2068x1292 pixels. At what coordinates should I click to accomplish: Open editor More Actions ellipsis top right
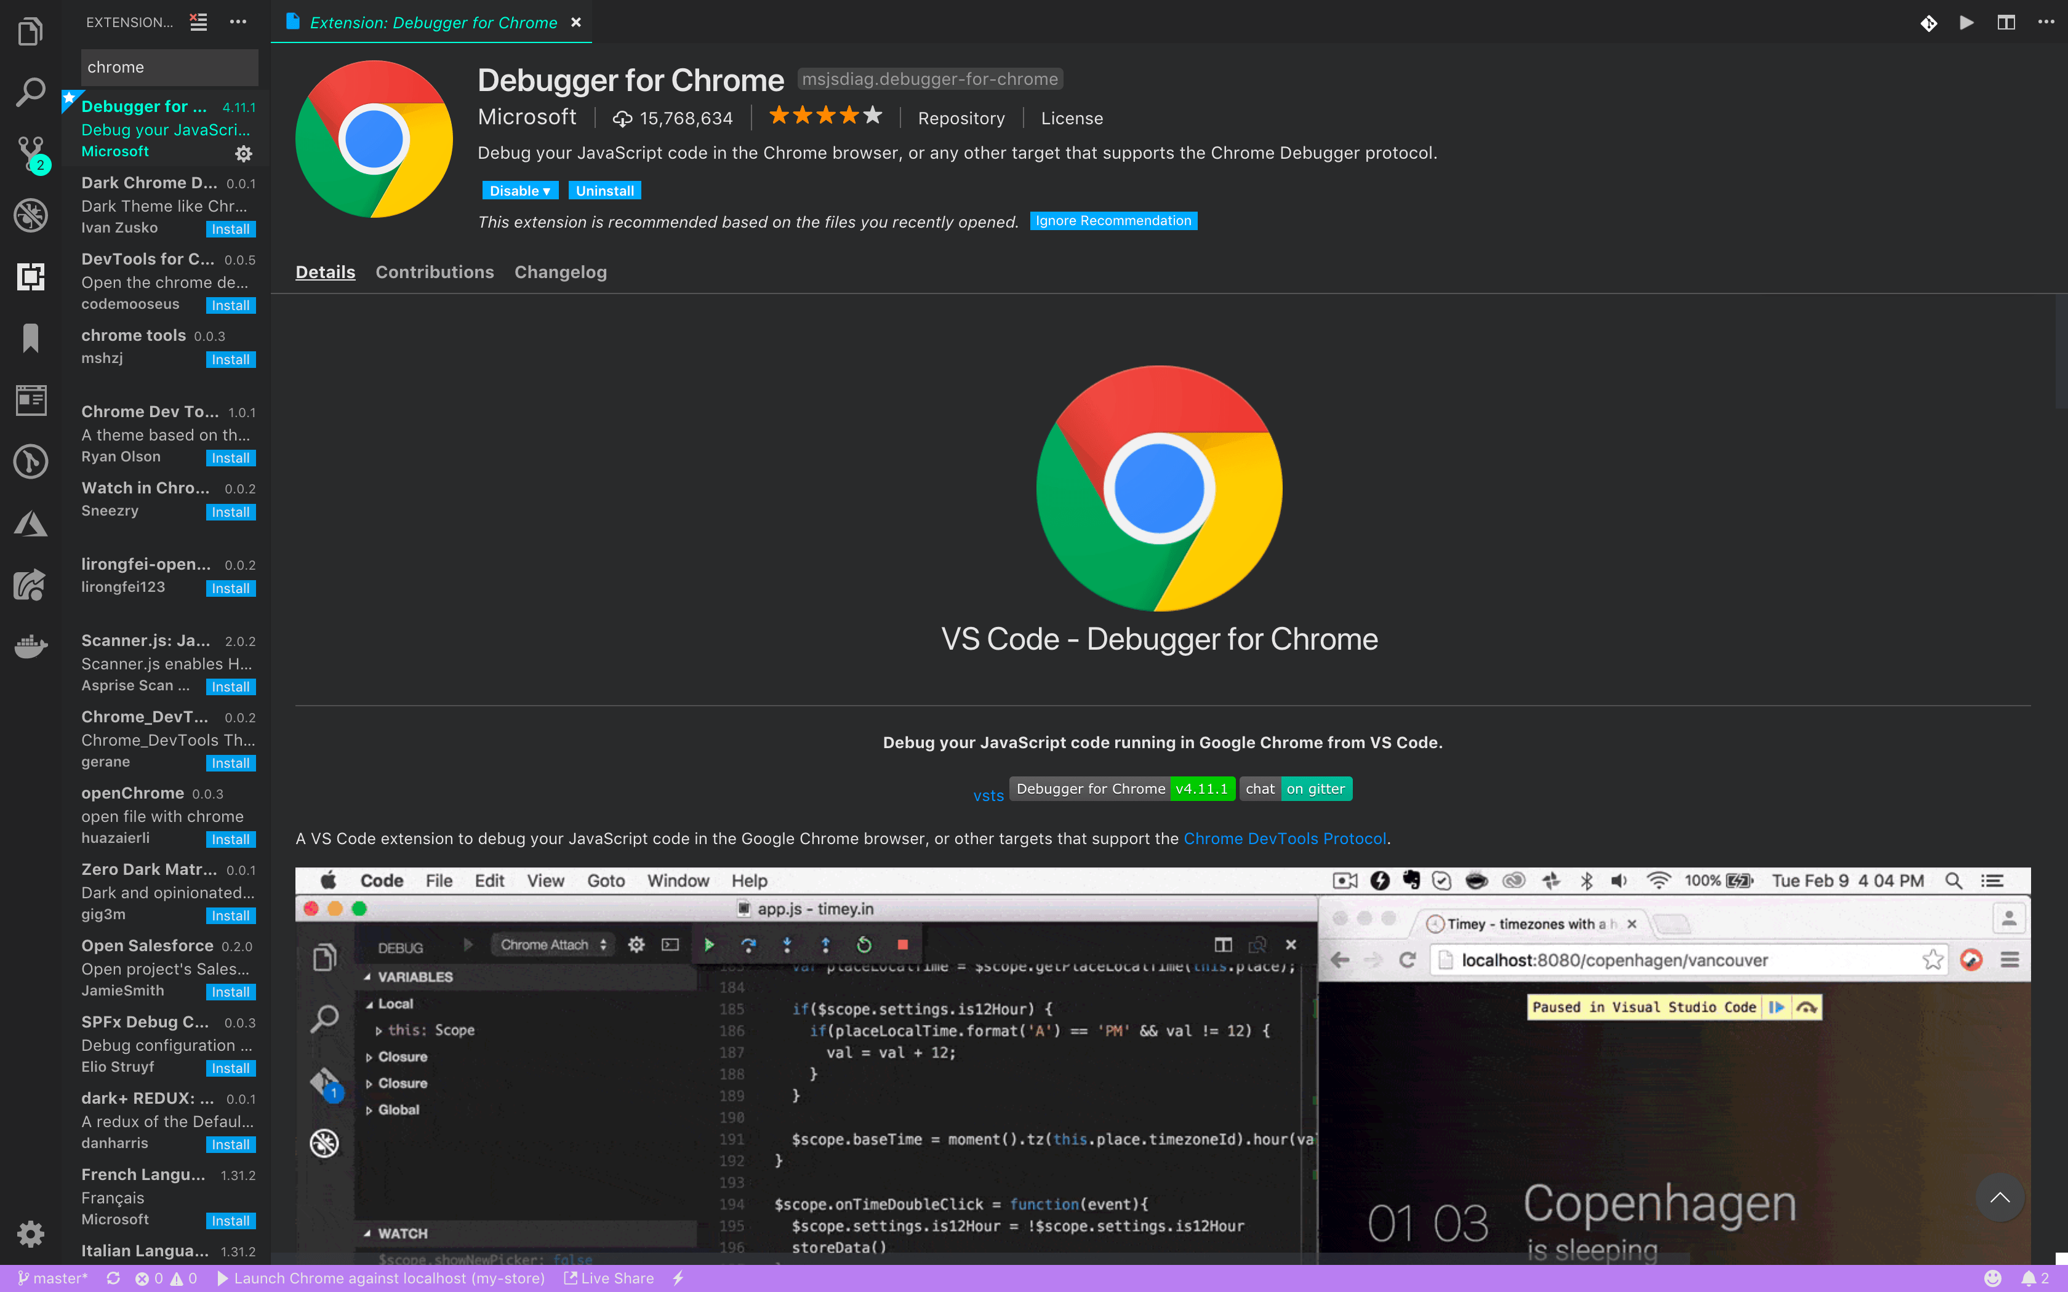2046,22
